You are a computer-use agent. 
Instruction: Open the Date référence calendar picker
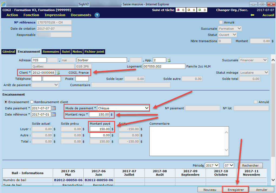(54, 114)
